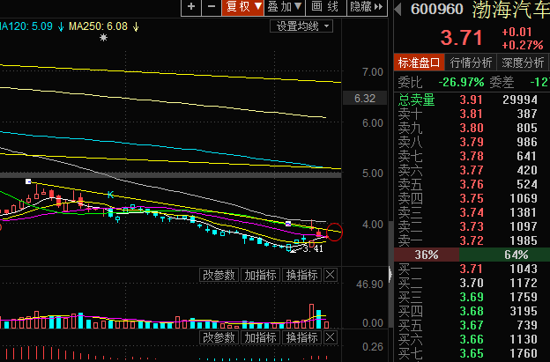550x362 pixels.
Task: Click the red circle on latest candle
Action: pyautogui.click(x=333, y=233)
